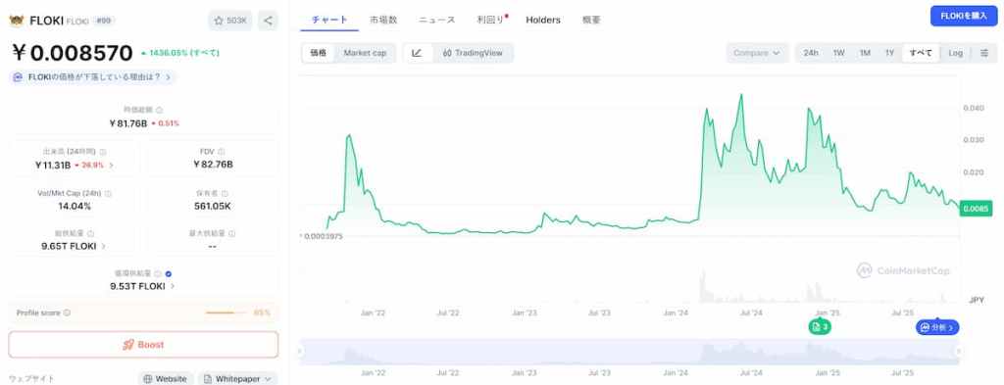Expand FLOKIの価格が下落している理由は？ chevron

tap(168, 76)
